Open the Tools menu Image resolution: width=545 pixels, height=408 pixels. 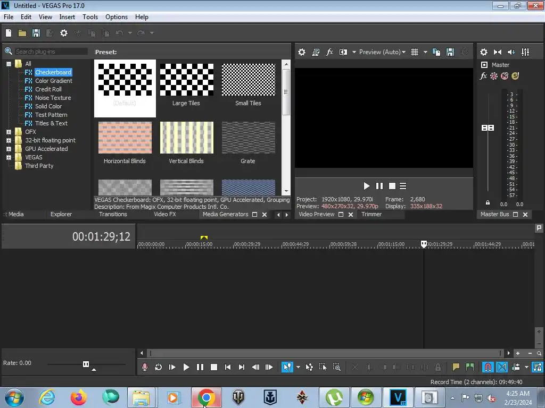[90, 17]
